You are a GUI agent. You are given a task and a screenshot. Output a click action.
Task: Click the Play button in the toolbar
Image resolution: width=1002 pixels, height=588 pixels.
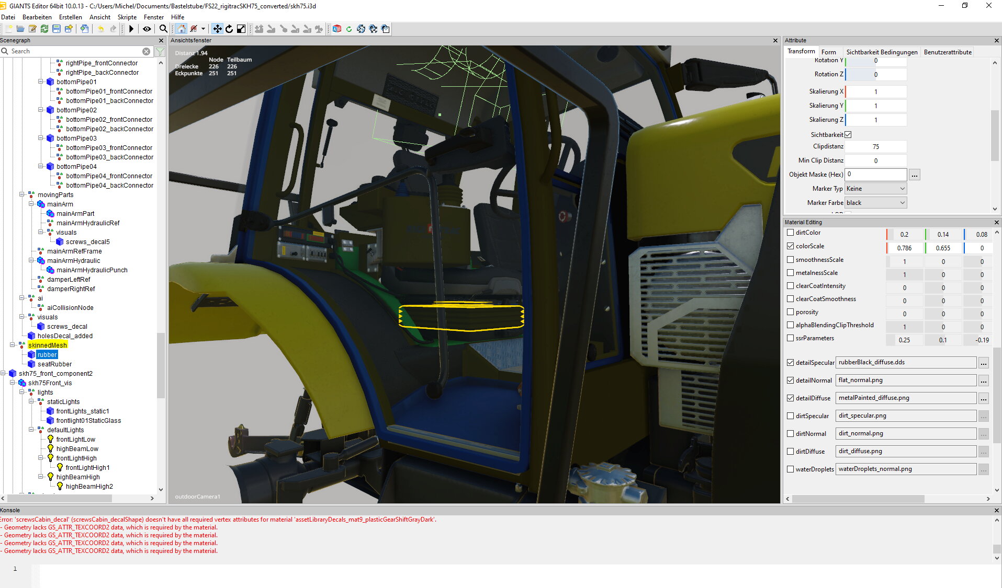coord(131,29)
